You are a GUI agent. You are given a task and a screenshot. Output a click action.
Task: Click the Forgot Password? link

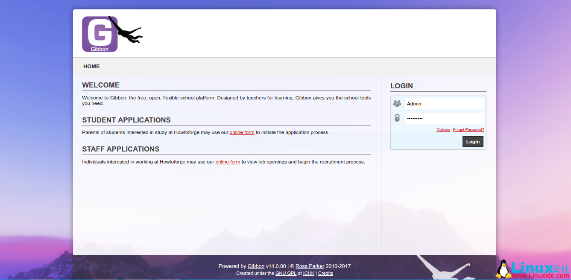coord(468,129)
